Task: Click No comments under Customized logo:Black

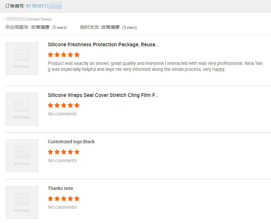Action: tap(62, 160)
